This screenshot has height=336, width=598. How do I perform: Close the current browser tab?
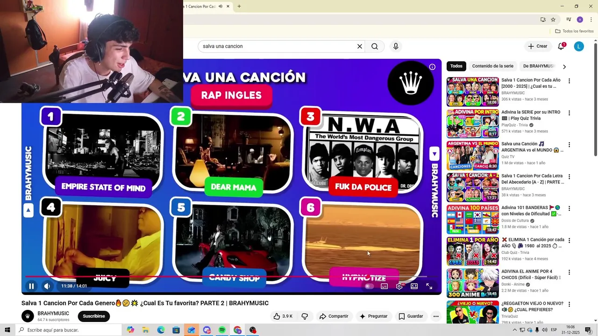tap(228, 7)
